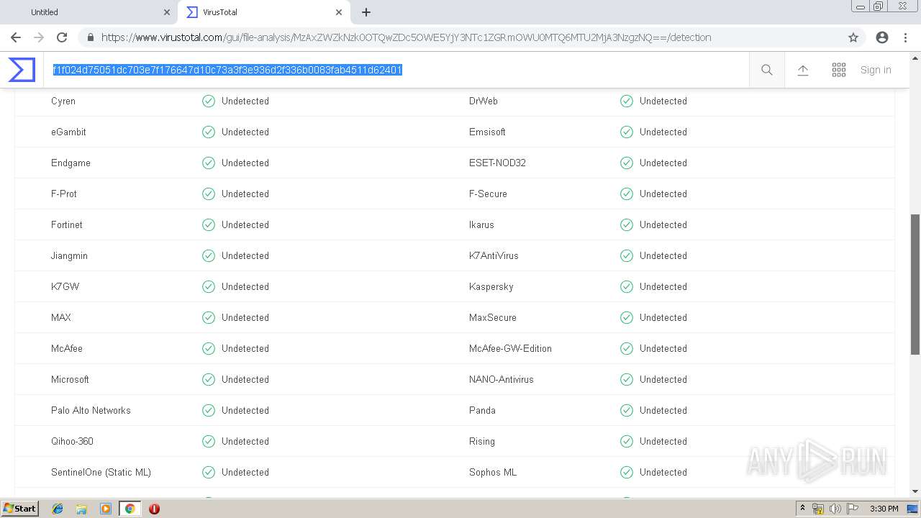Click the page vertical scrollbar thumb

(915, 284)
